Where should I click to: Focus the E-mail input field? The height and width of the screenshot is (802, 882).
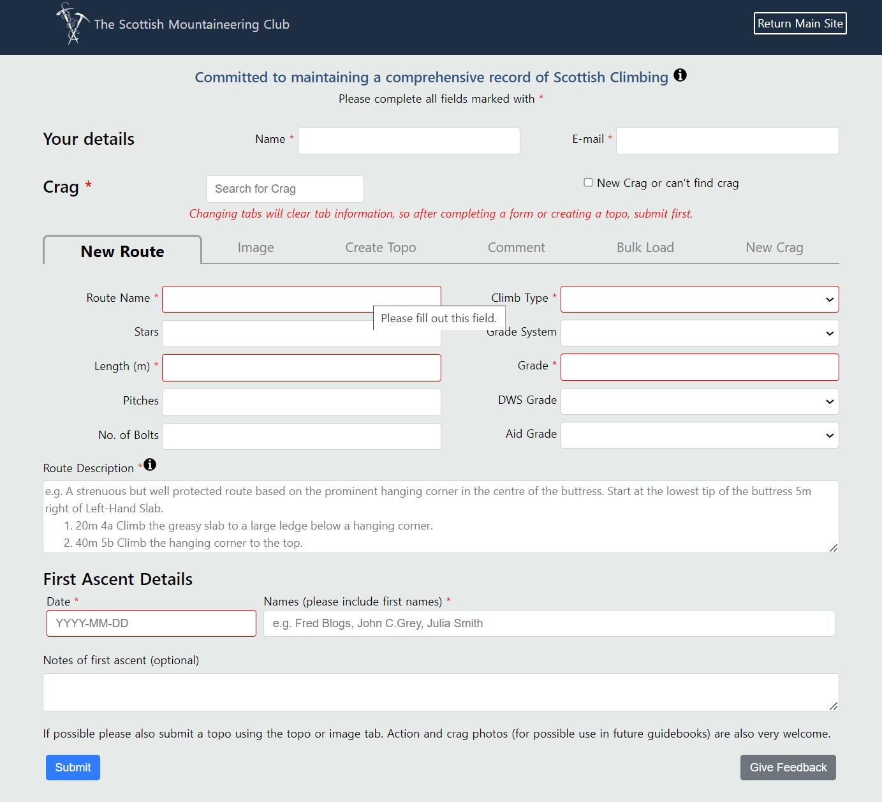(x=728, y=140)
